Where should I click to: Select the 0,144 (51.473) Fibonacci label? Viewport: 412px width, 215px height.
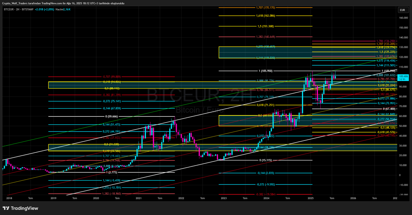112,125
